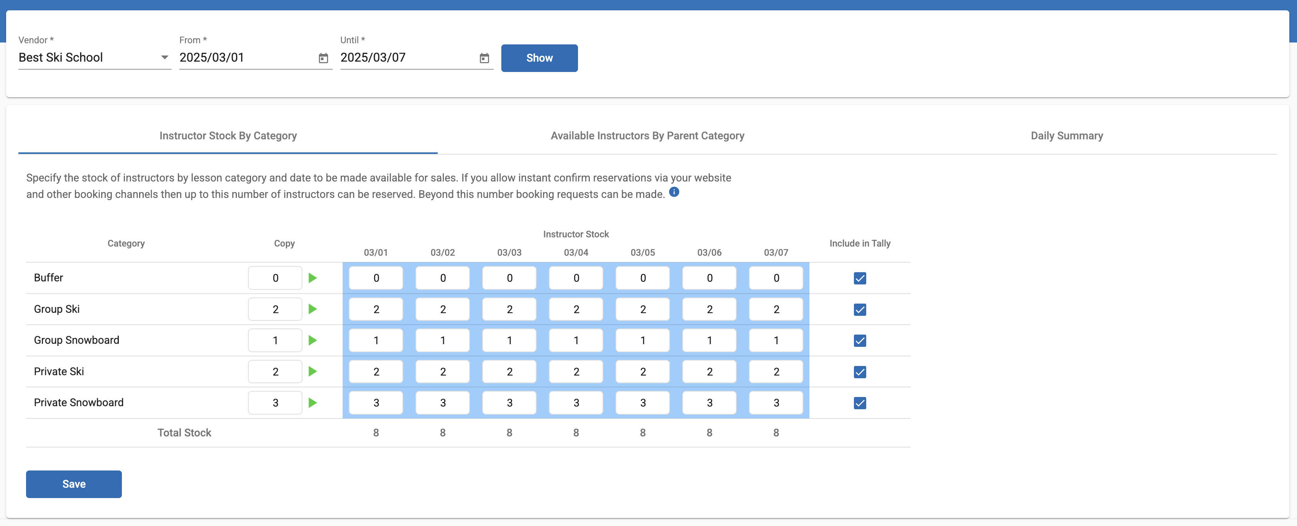Uncheck Include in Tally for Private Snowboard
Image resolution: width=1297 pixels, height=526 pixels.
859,403
